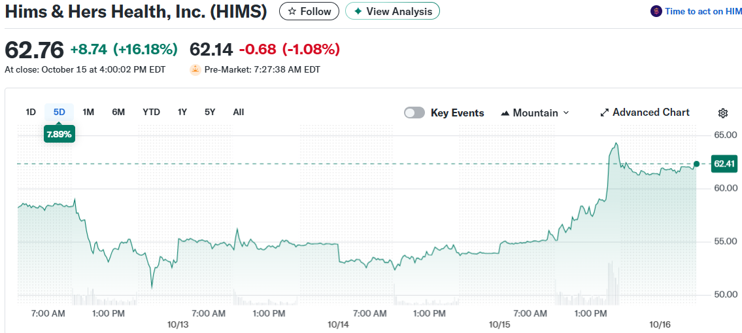Click the Advanced Chart expand arrows icon
This screenshot has width=742, height=333.
(604, 113)
